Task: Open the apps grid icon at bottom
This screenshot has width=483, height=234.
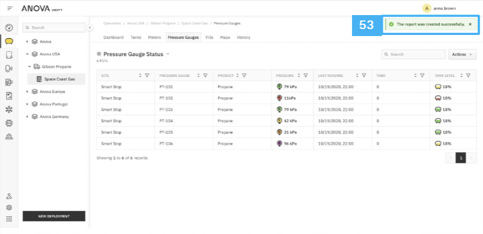Action: [x=9, y=219]
